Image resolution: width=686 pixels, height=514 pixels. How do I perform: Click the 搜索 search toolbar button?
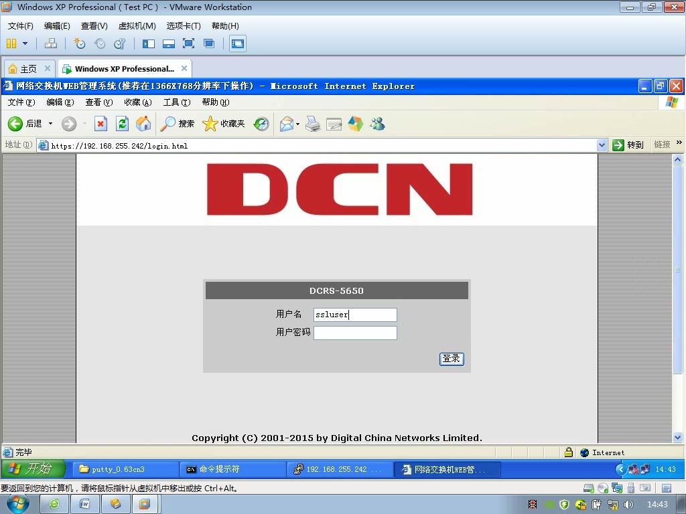point(177,124)
